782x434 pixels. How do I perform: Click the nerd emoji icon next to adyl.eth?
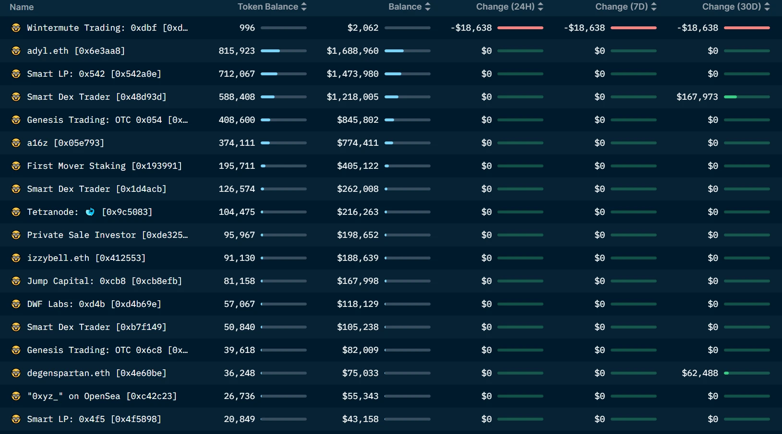pos(16,51)
